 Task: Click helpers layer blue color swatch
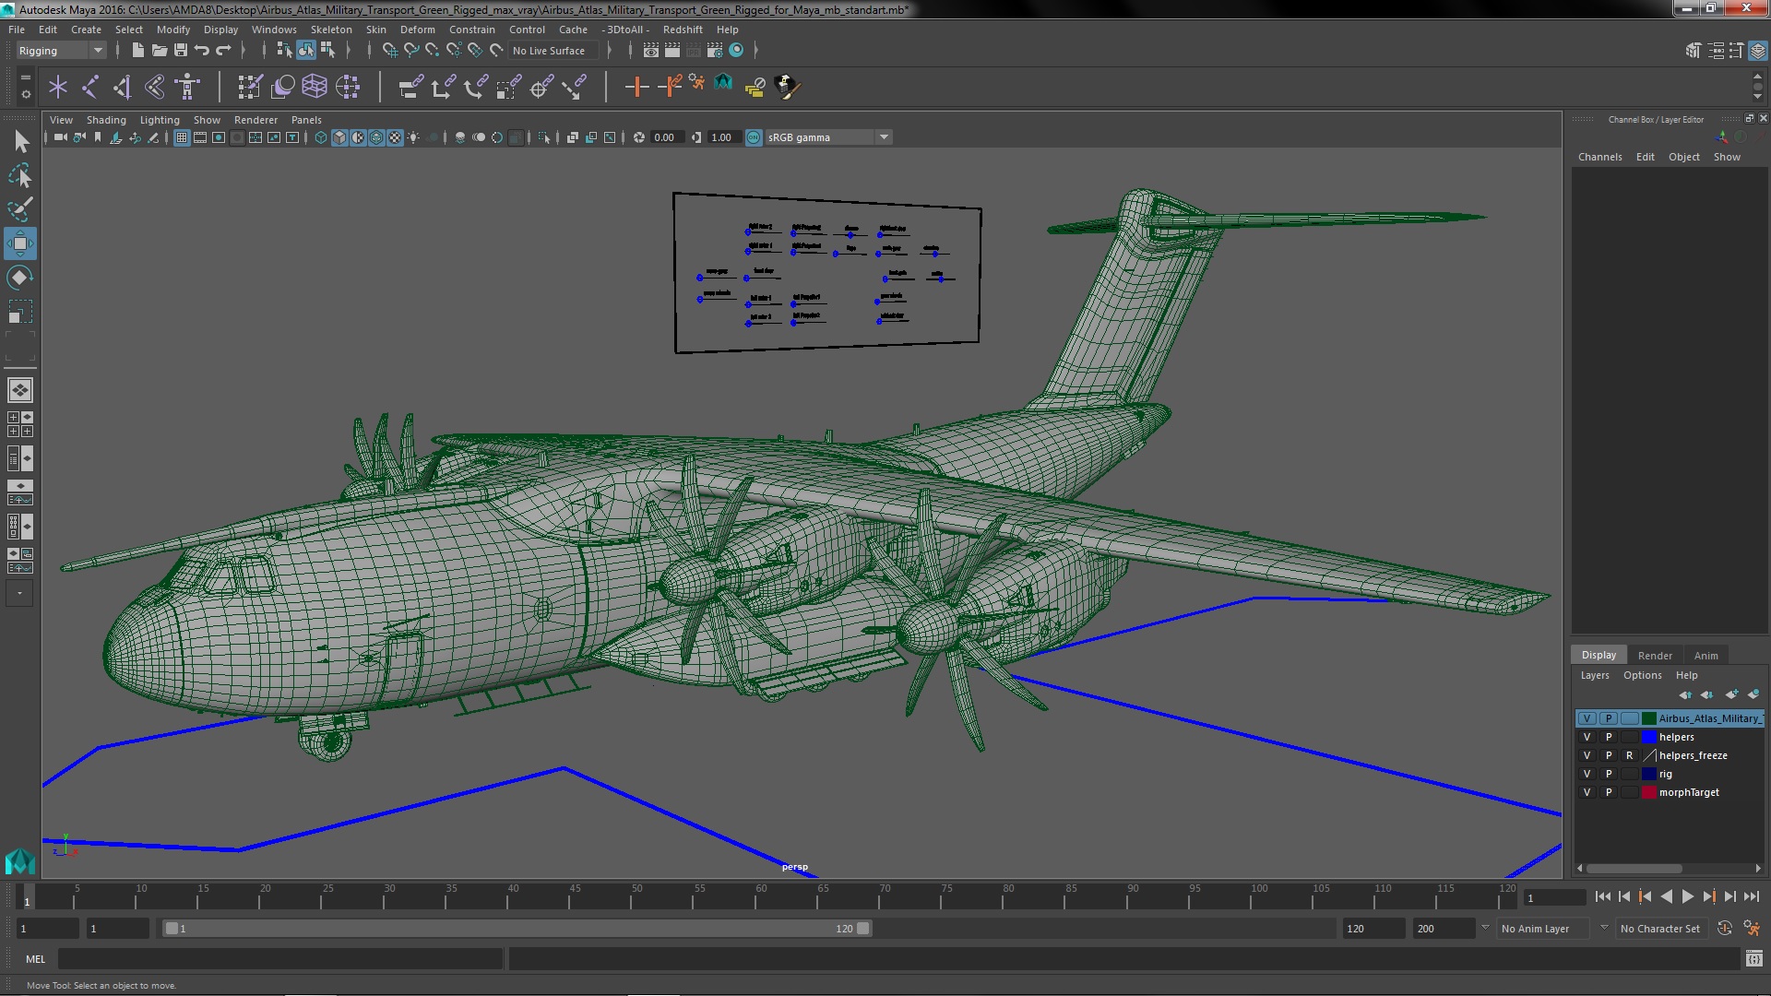pyautogui.click(x=1648, y=737)
